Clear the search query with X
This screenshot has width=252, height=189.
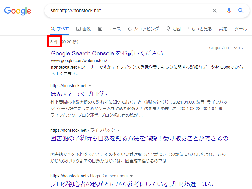click(215, 11)
